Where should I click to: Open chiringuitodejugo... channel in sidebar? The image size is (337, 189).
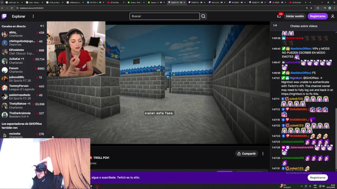point(23,43)
